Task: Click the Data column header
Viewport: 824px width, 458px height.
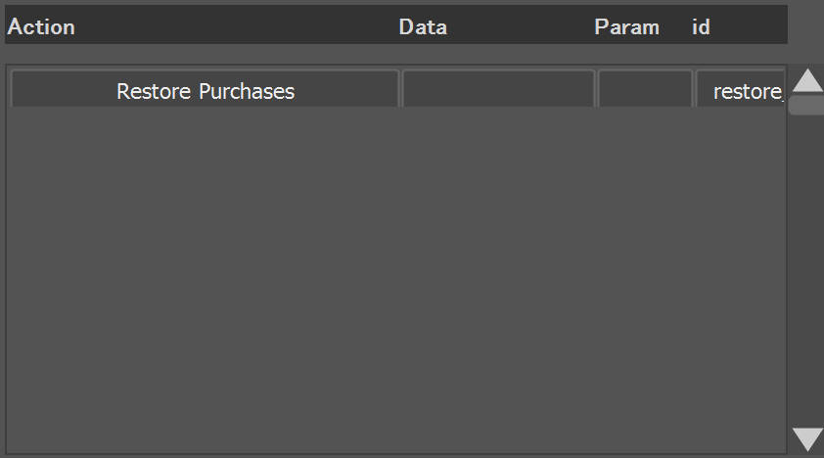Action: (x=423, y=26)
